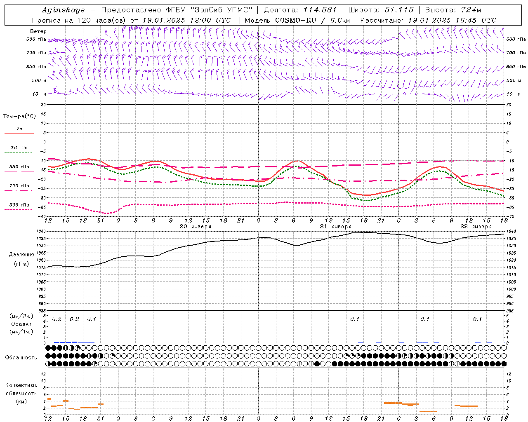Click the "Облачность" cloud cover label
The width and height of the screenshot is (528, 422).
(x=21, y=358)
